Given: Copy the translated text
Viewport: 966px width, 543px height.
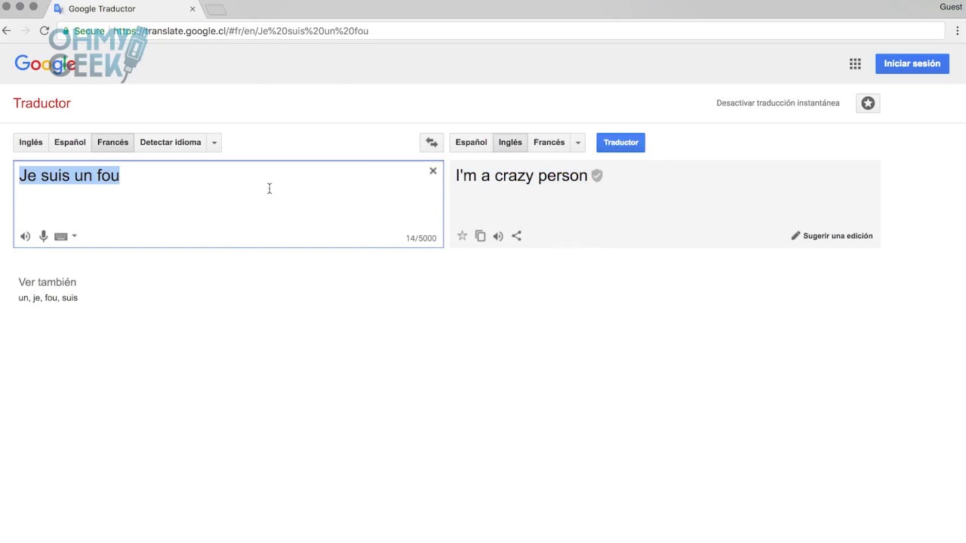Looking at the screenshot, I should [x=480, y=236].
